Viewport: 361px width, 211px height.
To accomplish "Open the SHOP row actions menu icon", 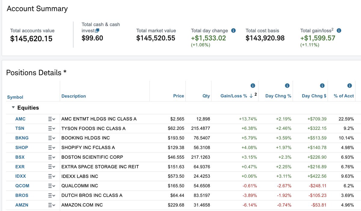I will 51,148.
